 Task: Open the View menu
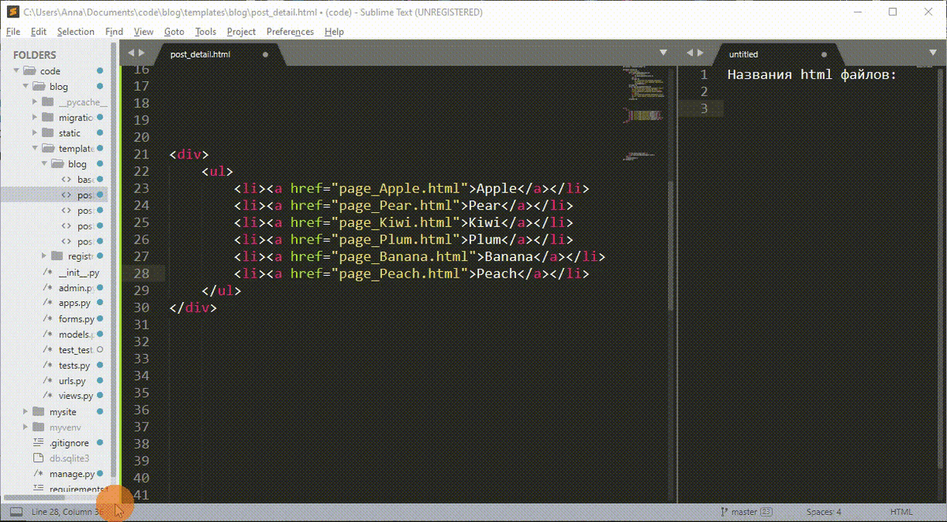[144, 32]
